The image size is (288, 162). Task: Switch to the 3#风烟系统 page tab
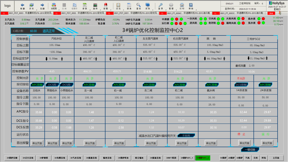click(x=59, y=158)
